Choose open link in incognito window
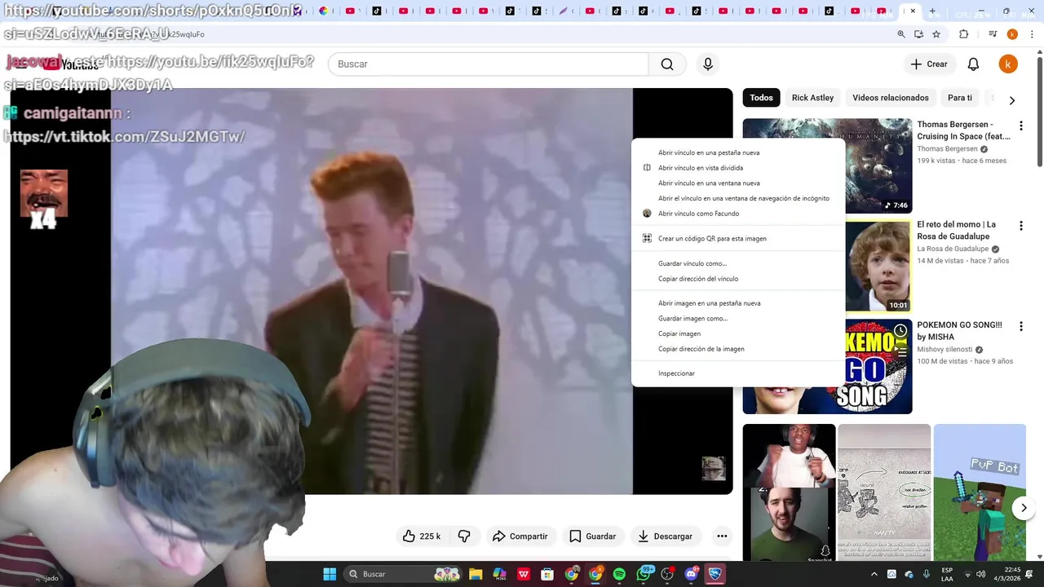1044x587 pixels. click(x=738, y=198)
